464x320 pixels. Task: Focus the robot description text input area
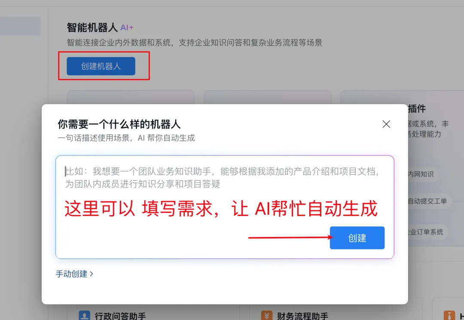click(225, 207)
